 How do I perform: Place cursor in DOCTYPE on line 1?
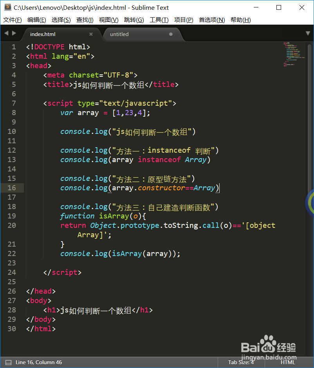[x=49, y=47]
